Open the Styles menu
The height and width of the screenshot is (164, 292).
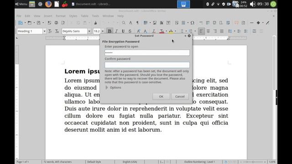(x=73, y=16)
